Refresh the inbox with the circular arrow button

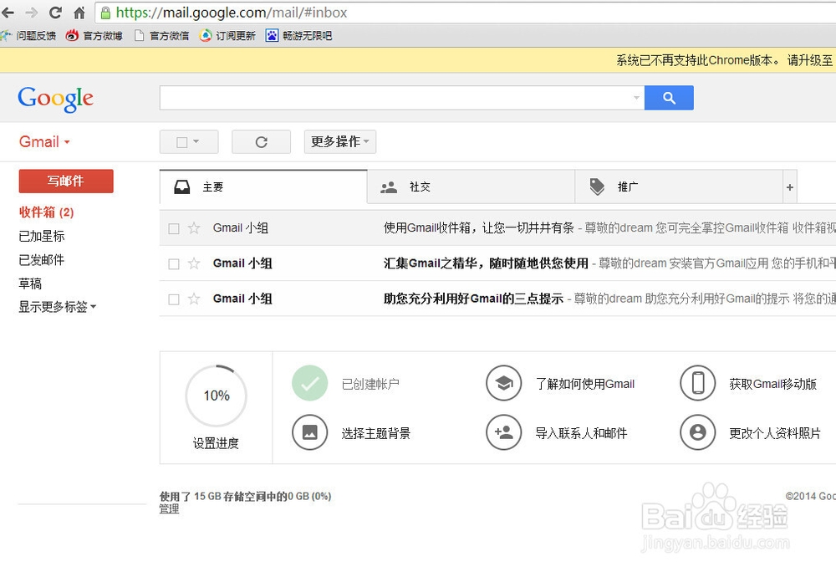point(261,142)
